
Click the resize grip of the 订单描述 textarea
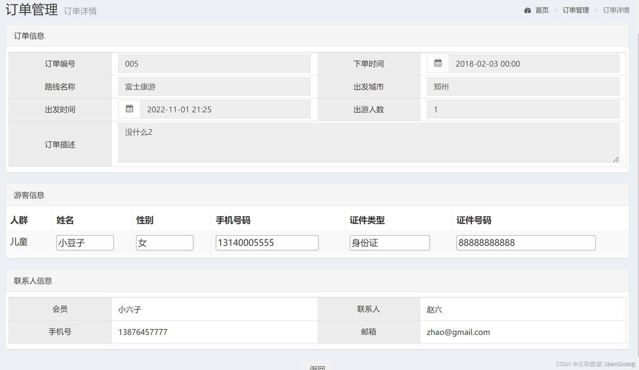615,159
